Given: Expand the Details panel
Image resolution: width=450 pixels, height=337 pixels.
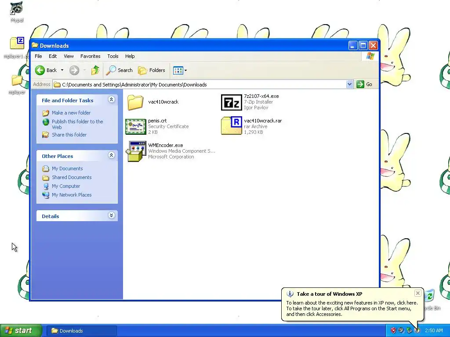Looking at the screenshot, I should click(111, 215).
